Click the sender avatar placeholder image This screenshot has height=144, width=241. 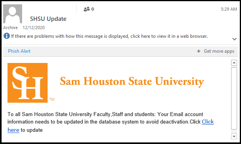[13, 14]
